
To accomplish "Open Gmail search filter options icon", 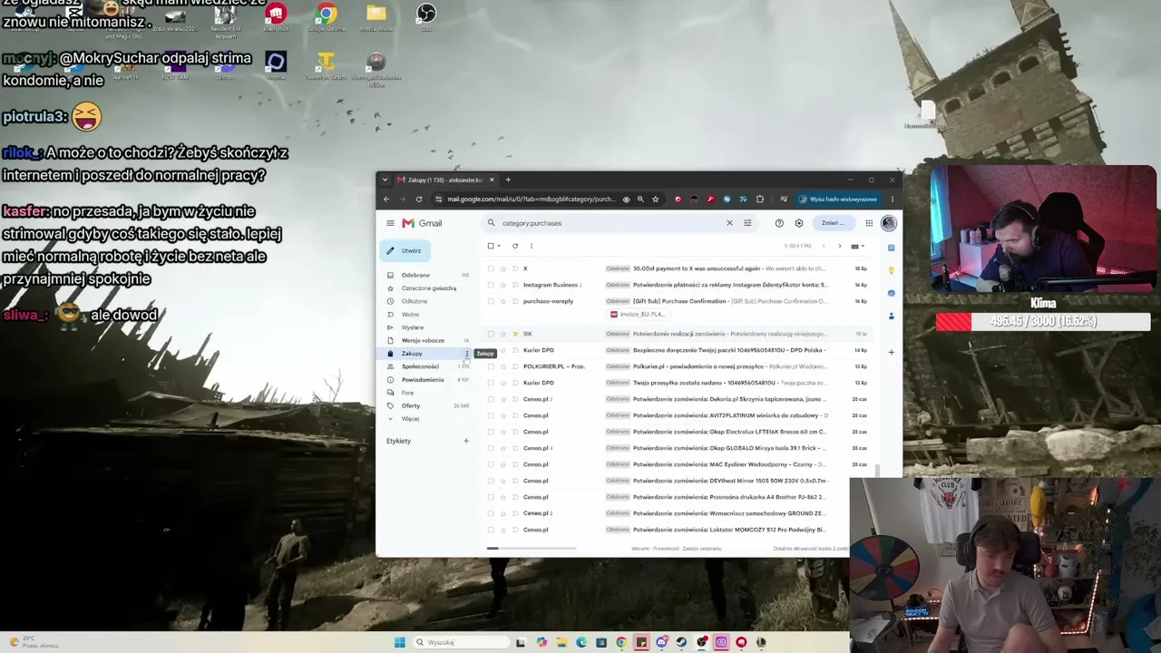I will [747, 223].
